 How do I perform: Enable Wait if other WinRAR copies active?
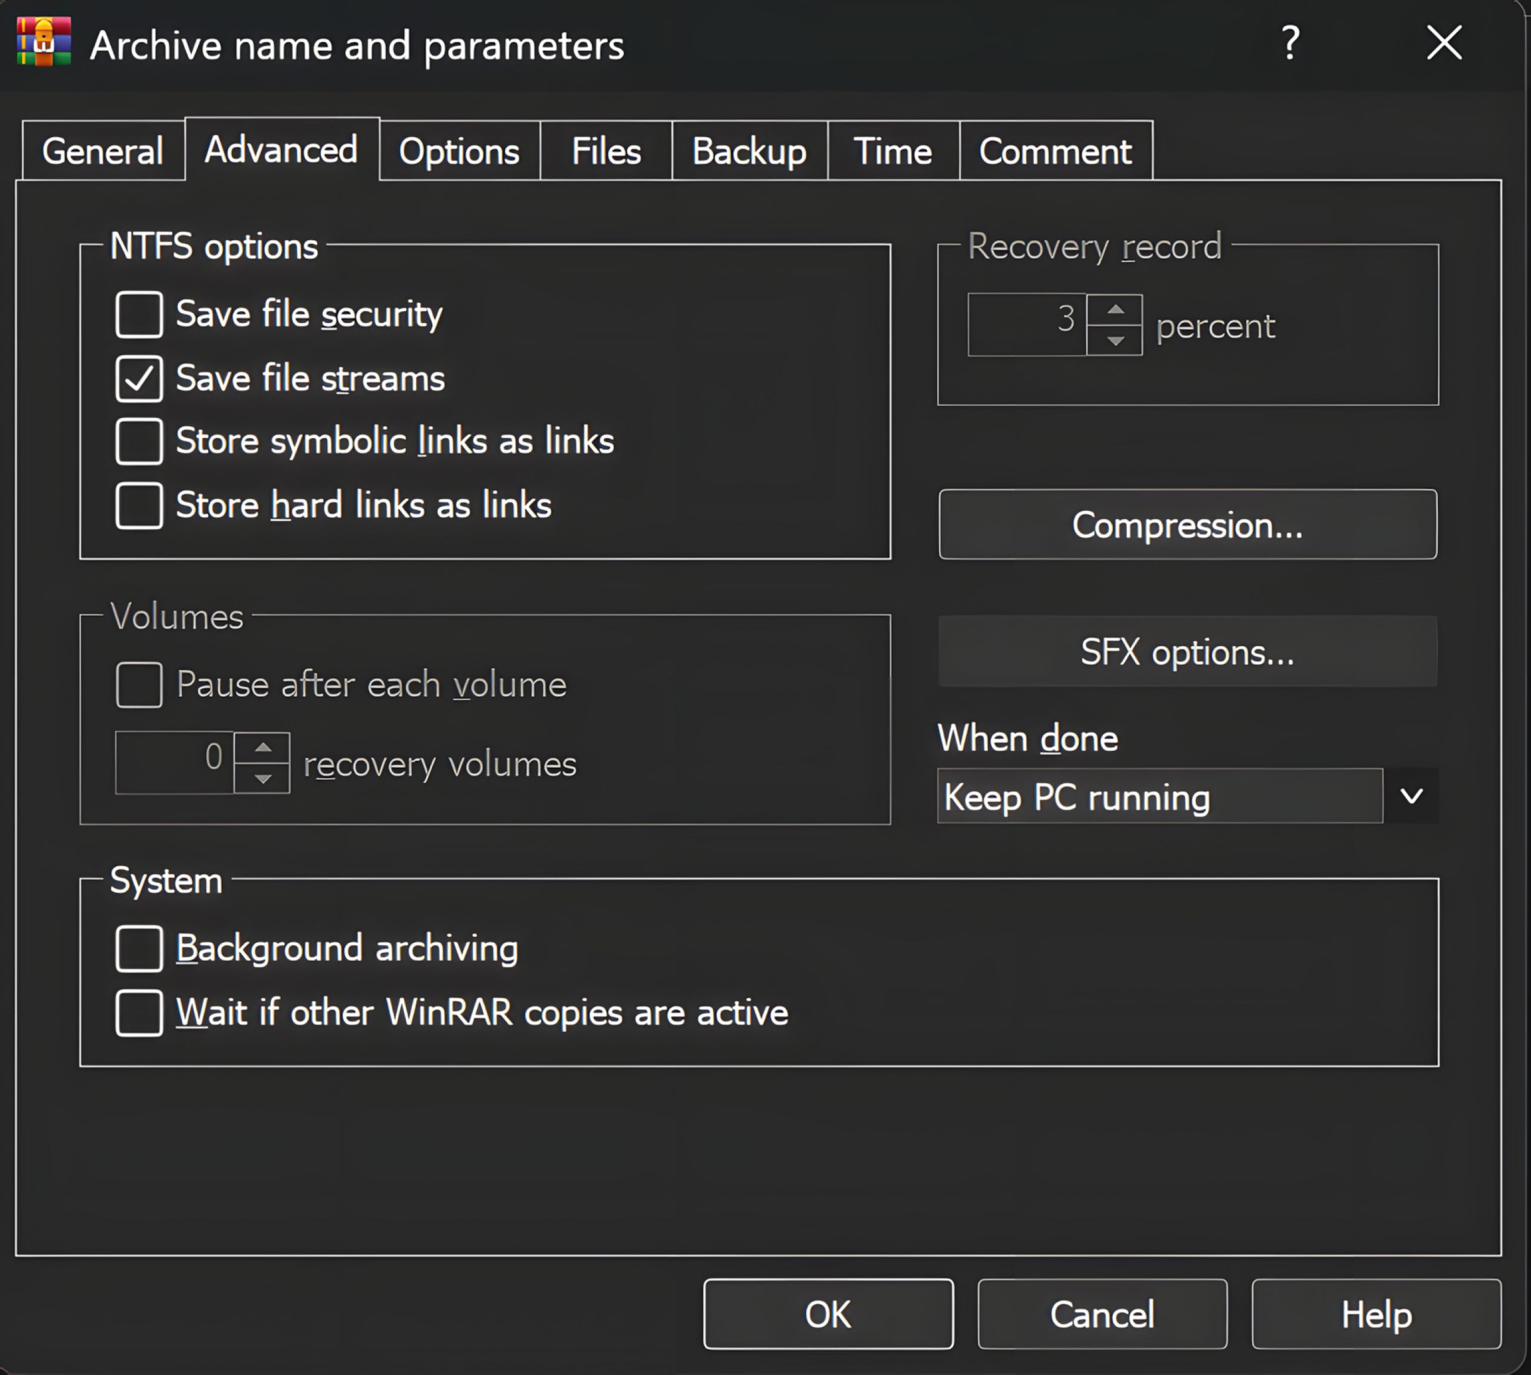(x=139, y=1013)
